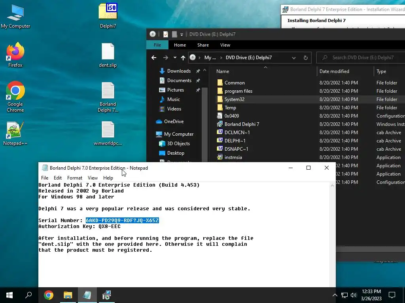Select Music in the navigation pane
This screenshot has width=405, height=303.
pos(173,99)
